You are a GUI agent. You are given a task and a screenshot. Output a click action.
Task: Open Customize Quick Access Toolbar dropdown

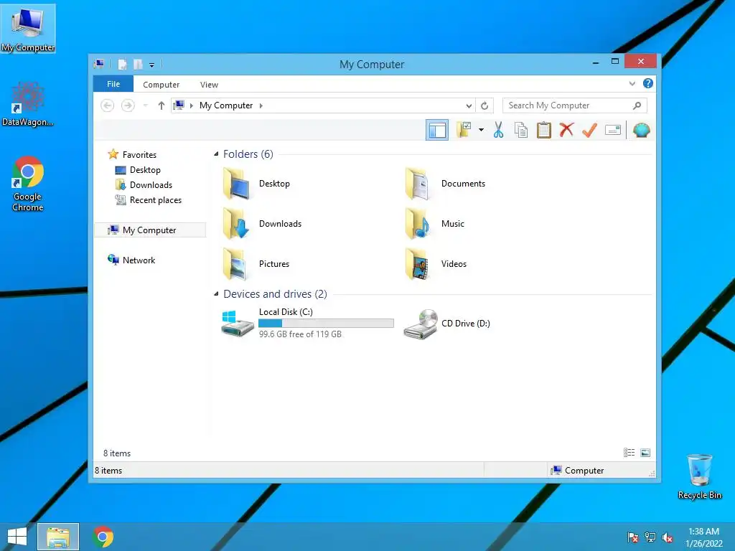(152, 65)
